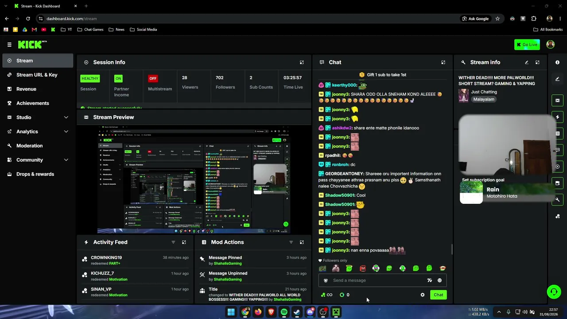The image size is (567, 319).
Task: Click the Go Live button
Action: click(527, 45)
